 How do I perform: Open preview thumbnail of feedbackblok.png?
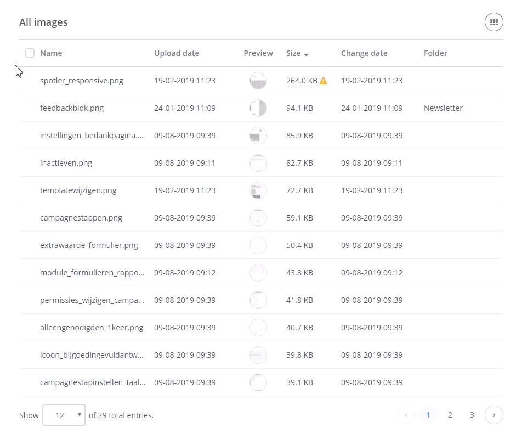[258, 108]
